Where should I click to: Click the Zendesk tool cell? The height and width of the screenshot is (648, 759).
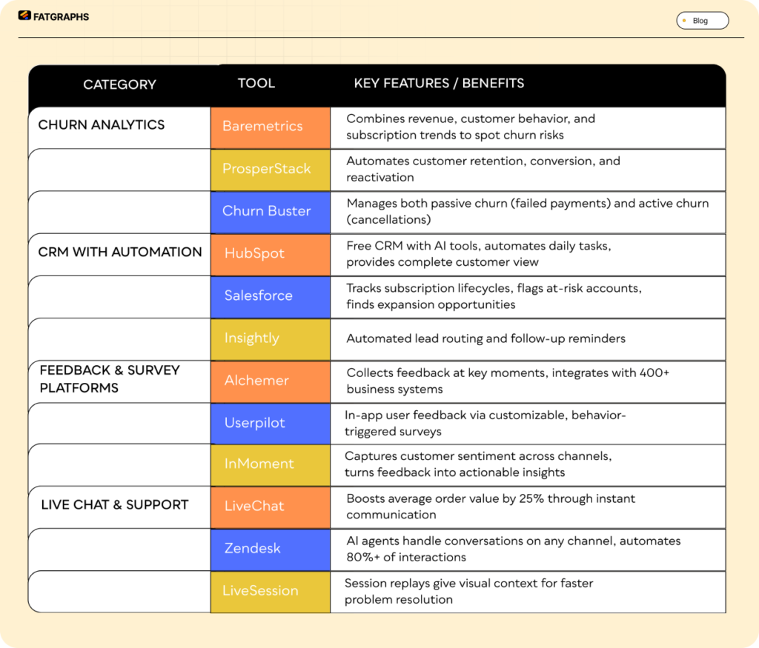(x=270, y=549)
